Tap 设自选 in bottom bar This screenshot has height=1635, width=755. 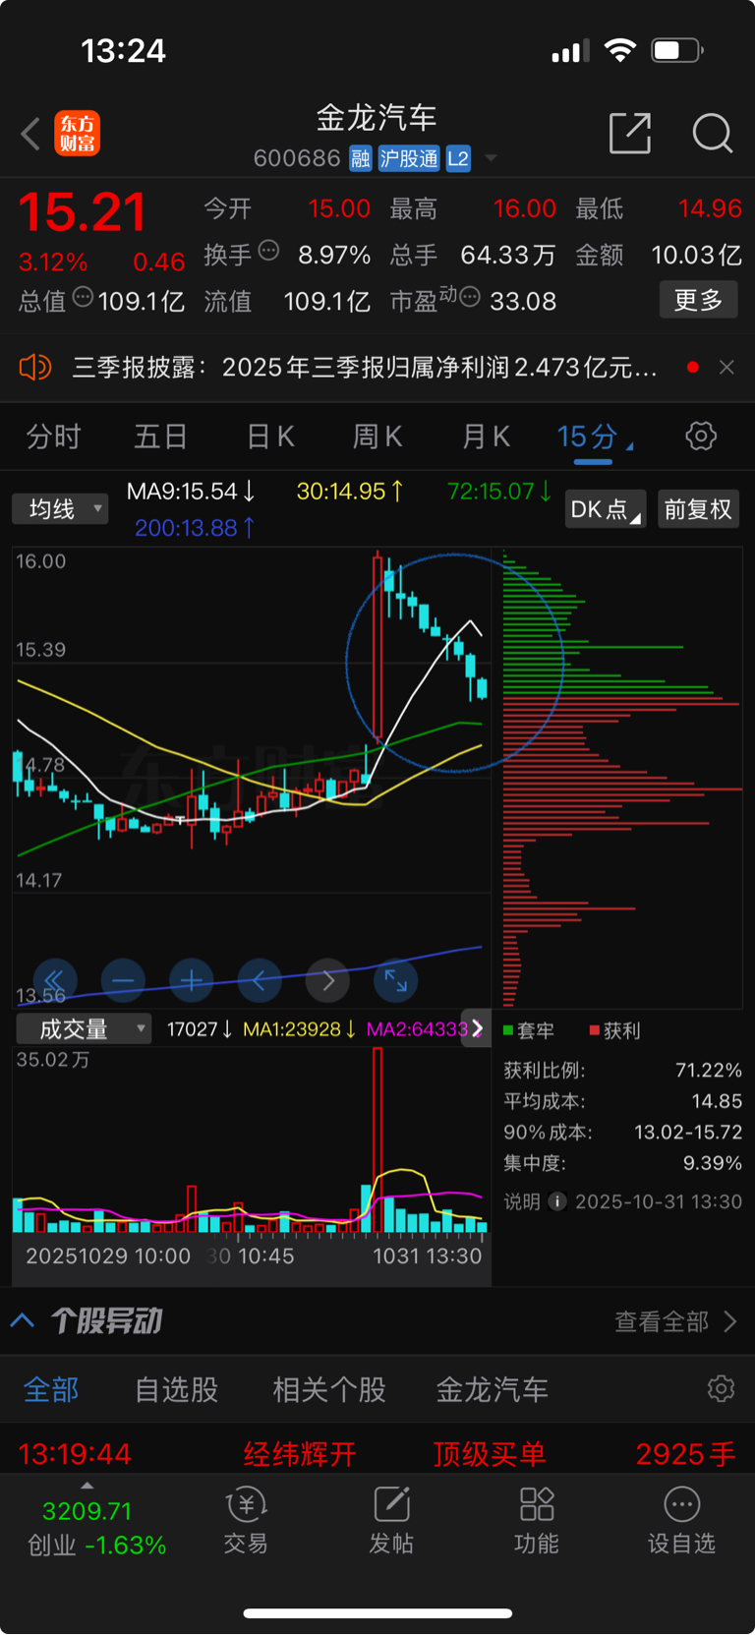pos(681,1520)
